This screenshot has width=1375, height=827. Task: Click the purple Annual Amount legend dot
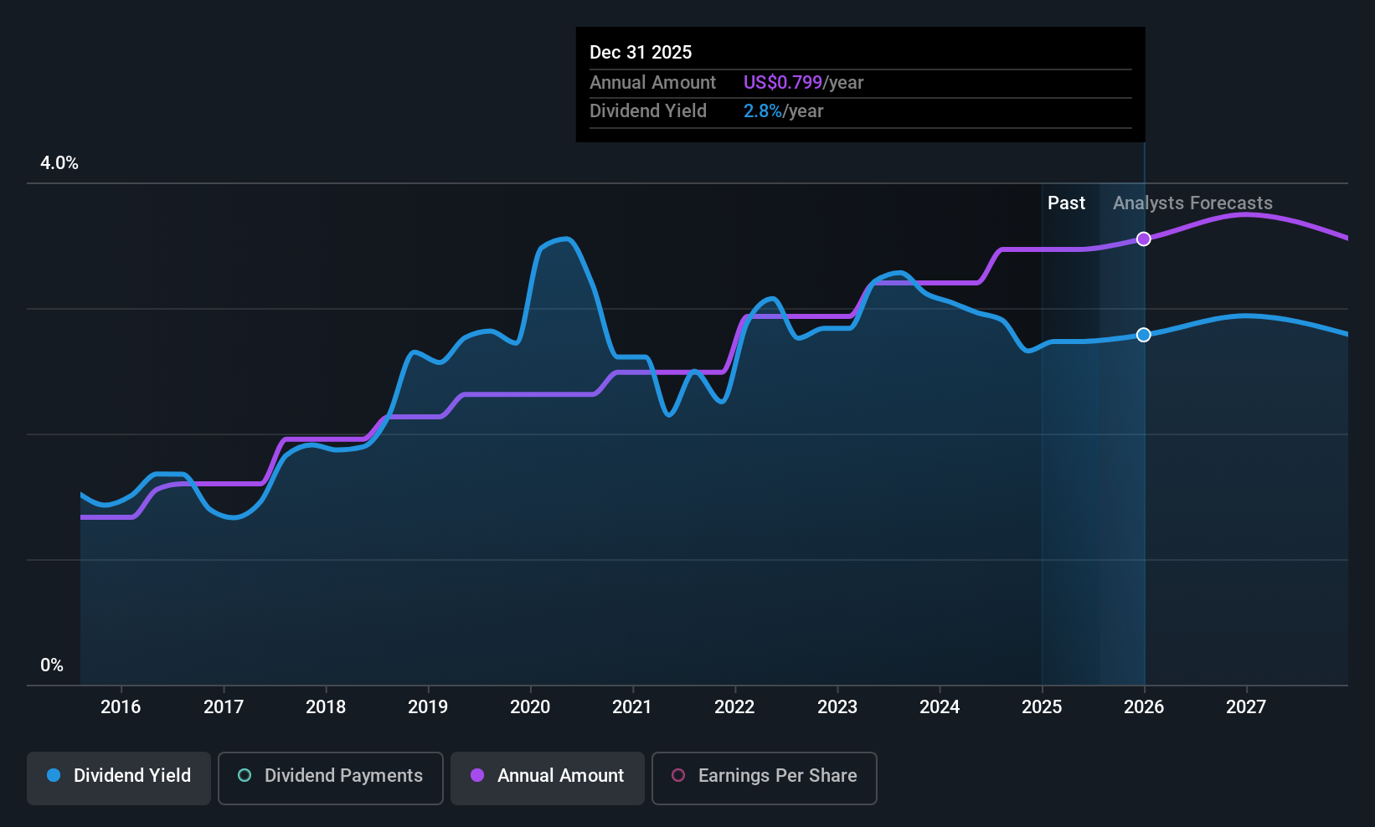pos(476,776)
